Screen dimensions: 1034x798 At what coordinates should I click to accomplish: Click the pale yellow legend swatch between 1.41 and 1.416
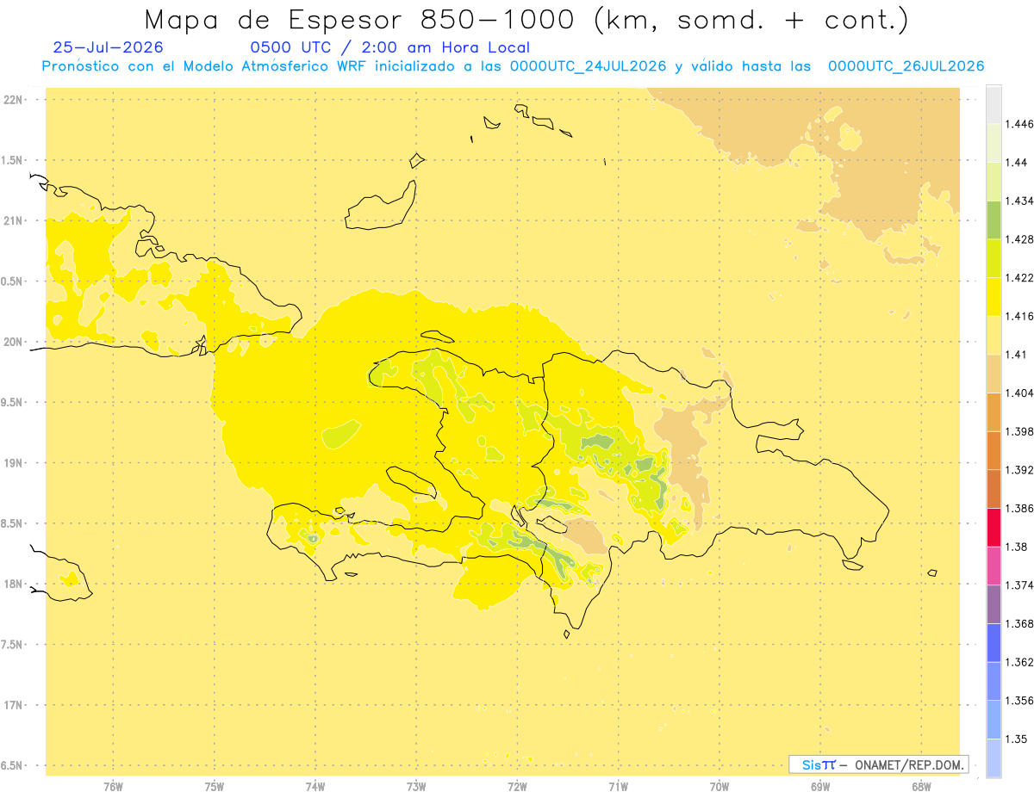[x=994, y=335]
